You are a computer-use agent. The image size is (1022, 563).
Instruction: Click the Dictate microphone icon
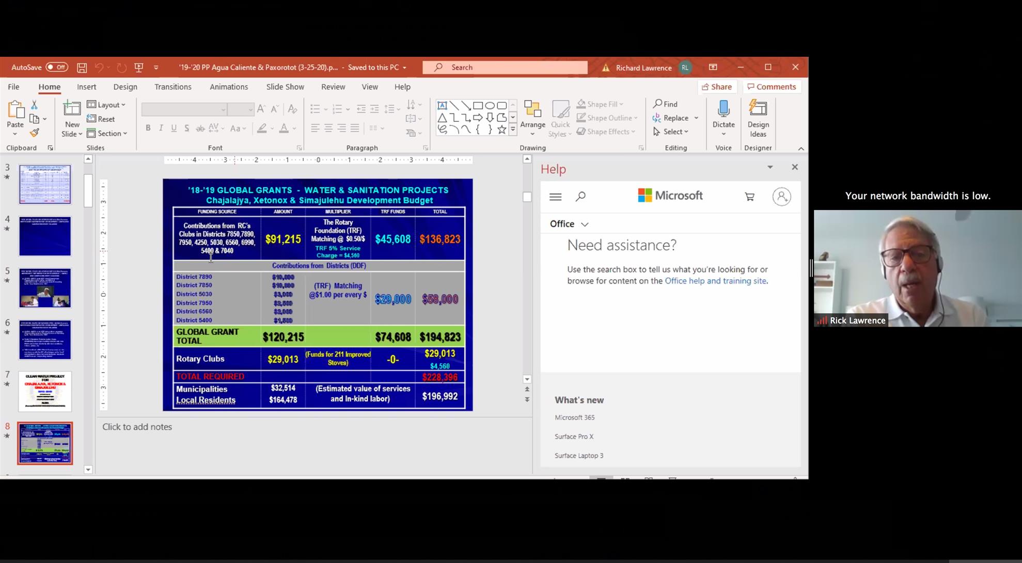coord(724,109)
